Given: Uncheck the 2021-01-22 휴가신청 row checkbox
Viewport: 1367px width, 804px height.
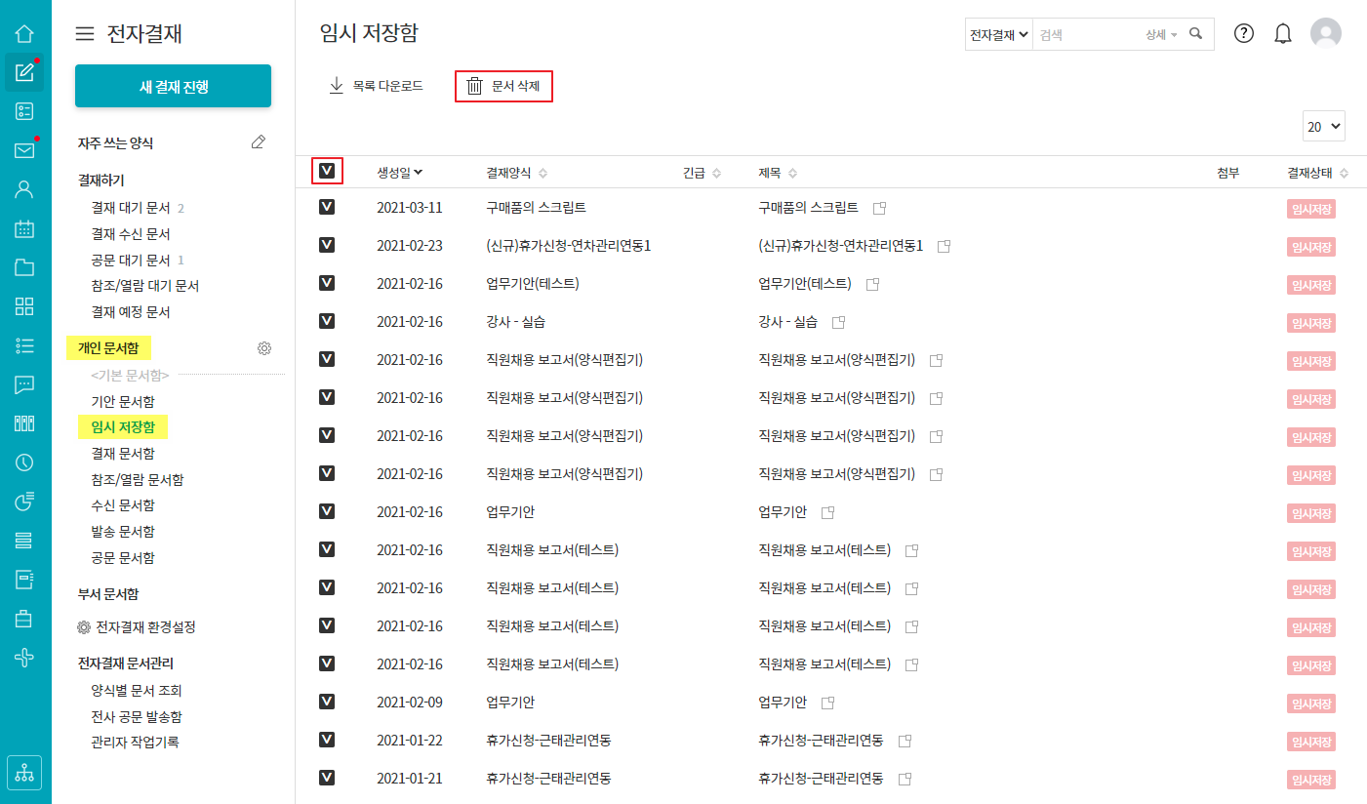Looking at the screenshot, I should pyautogui.click(x=327, y=741).
